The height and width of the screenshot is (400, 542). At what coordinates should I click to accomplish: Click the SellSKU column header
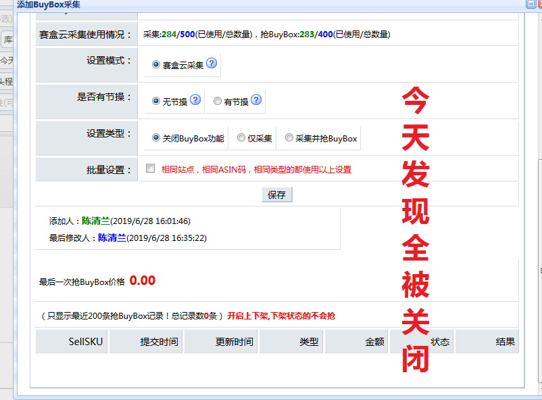coord(71,342)
